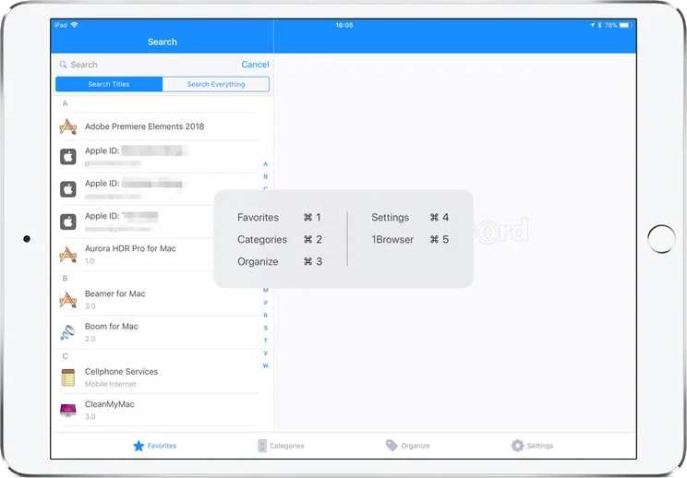Open the Categories tab icon
The width and height of the screenshot is (687, 478).
pos(262,446)
